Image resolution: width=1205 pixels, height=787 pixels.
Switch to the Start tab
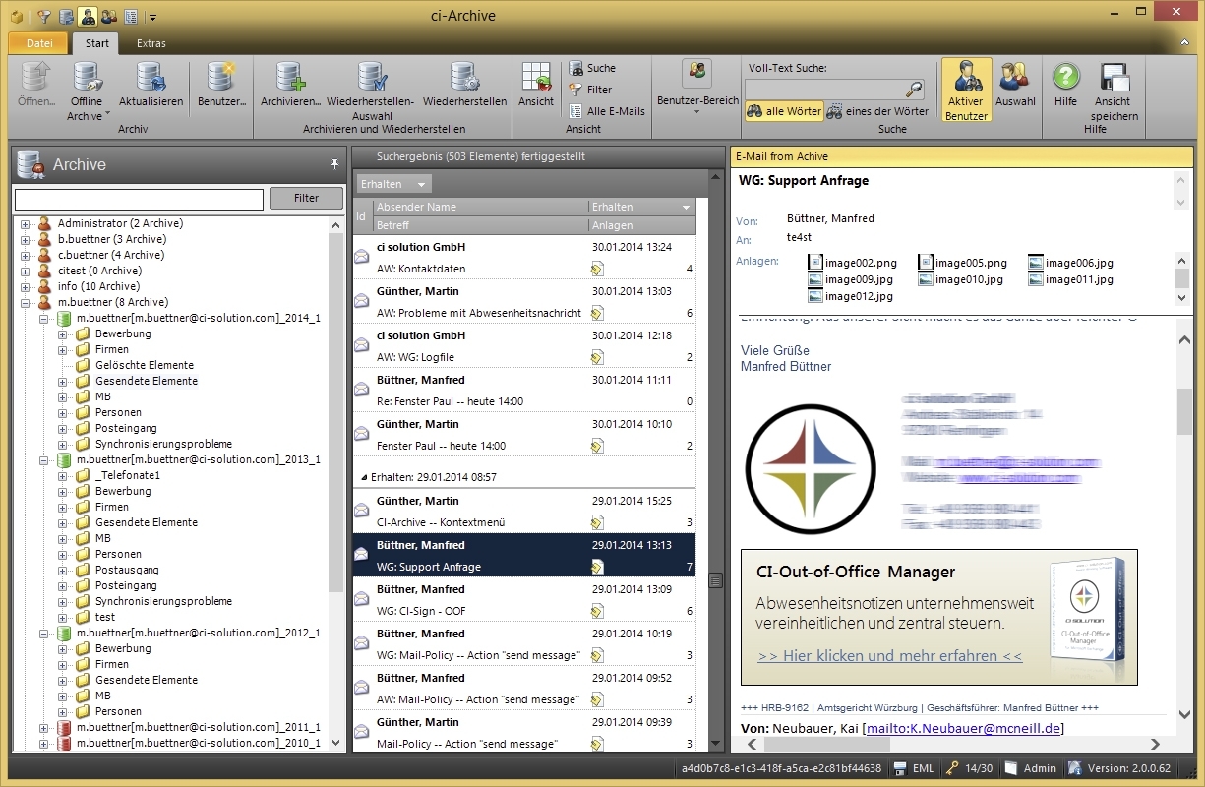coord(96,43)
